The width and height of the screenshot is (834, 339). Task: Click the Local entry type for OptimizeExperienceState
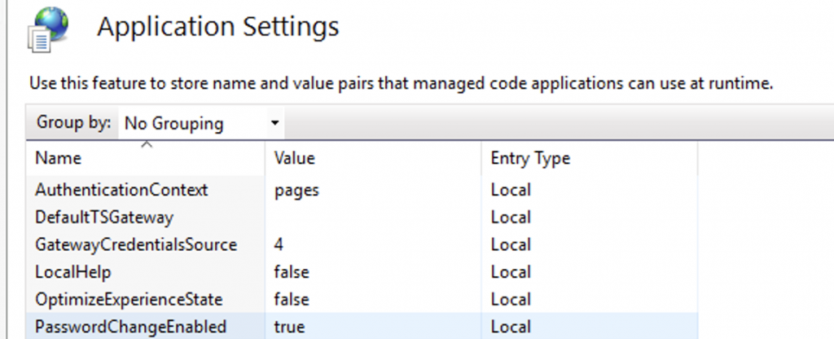pos(511,299)
